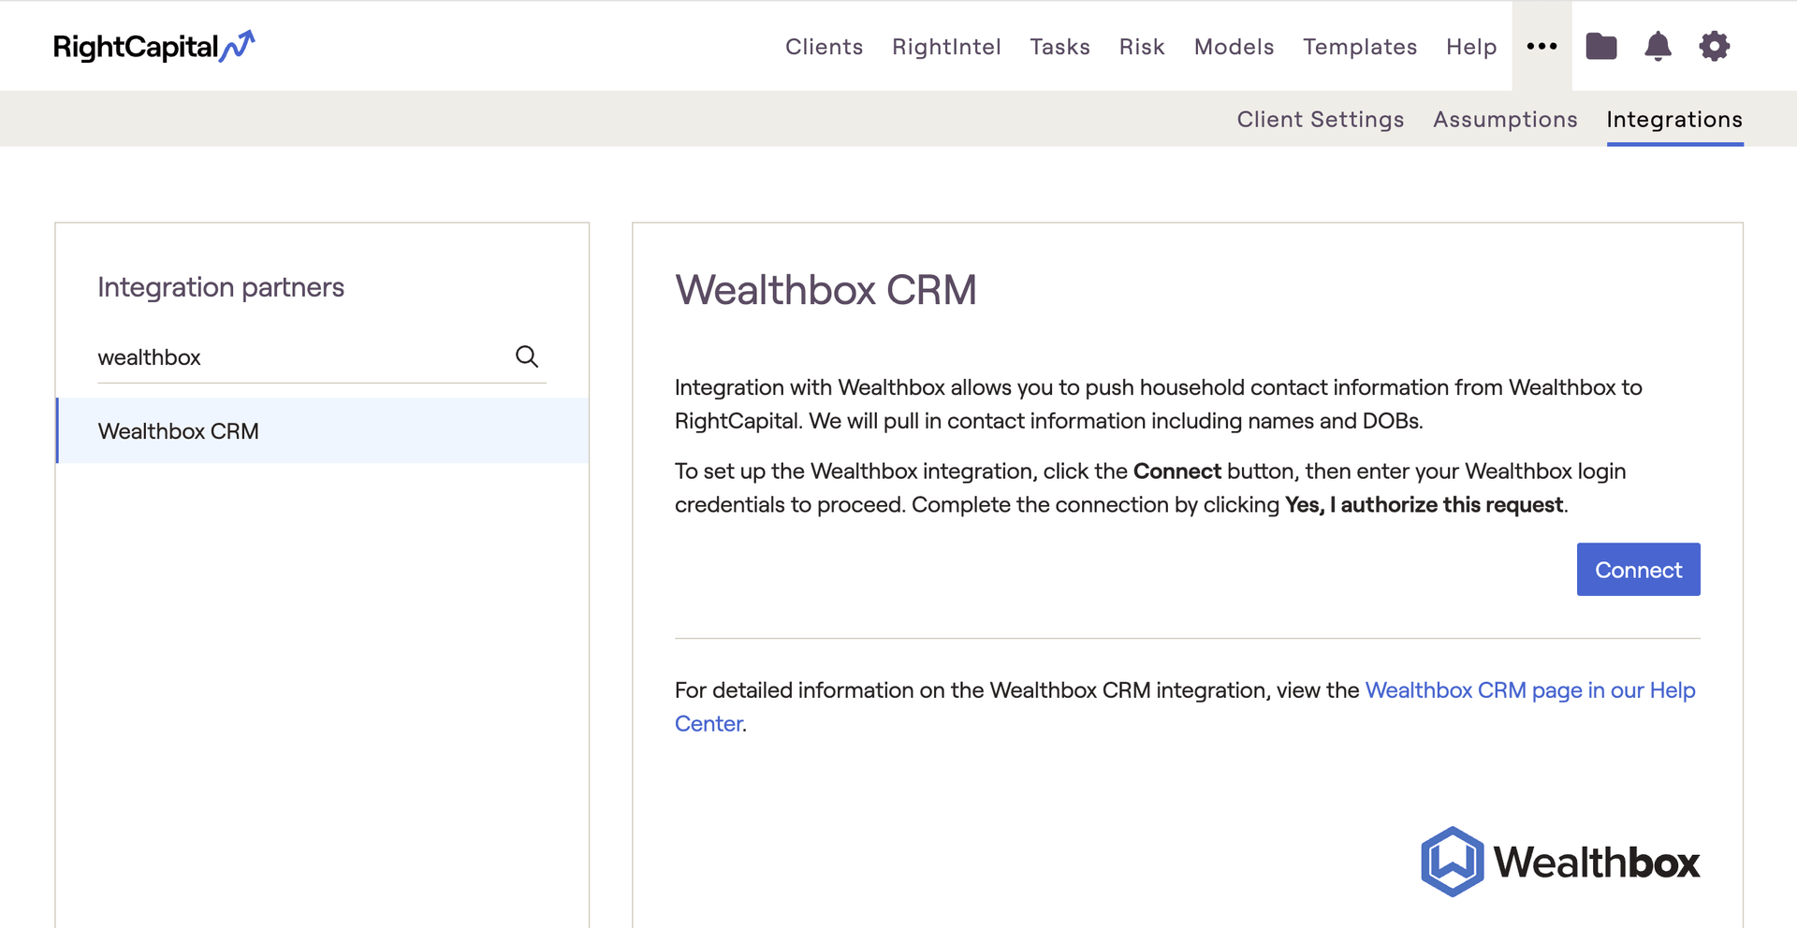Open RightIntel from the top navigation
Viewport: 1797px width, 928px height.
pos(946,47)
